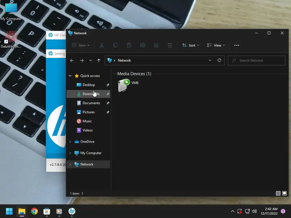
Task: Open the clock and date flyout
Action: coord(269,211)
